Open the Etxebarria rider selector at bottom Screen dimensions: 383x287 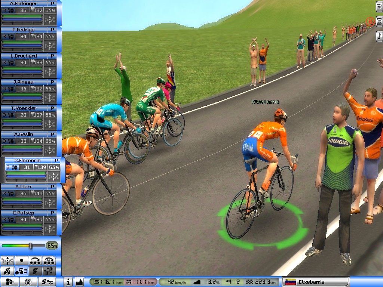pos(315,282)
